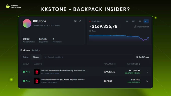
Task: Click the $0.00 Positions Value stat
Action: [x=29, y=40]
